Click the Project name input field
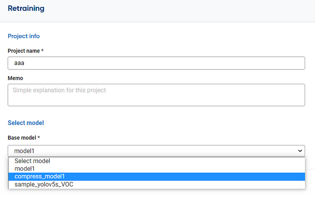 point(156,63)
